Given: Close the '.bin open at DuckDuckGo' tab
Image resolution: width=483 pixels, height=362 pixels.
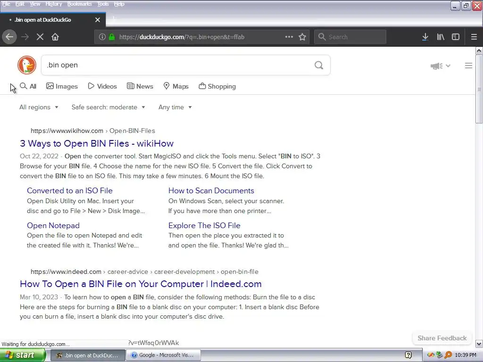Looking at the screenshot, I should pos(98,20).
